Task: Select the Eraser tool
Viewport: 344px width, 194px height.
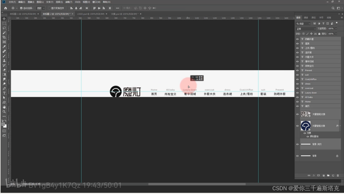Action: click(x=4, y=70)
